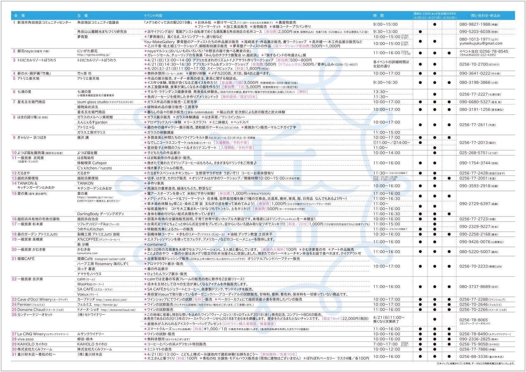Click phone number '080-3198-3866'
The height and width of the screenshot is (372, 526).
(475, 83)
